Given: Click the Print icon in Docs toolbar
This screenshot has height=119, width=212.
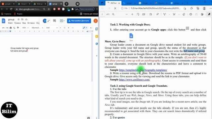Looking at the screenshot, I should pos(11,28).
